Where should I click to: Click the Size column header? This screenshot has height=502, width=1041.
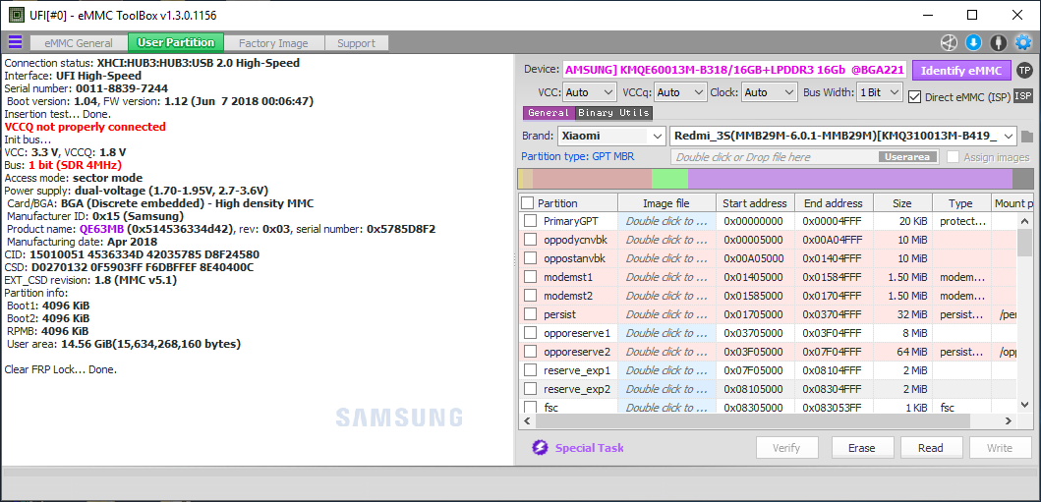pos(903,203)
